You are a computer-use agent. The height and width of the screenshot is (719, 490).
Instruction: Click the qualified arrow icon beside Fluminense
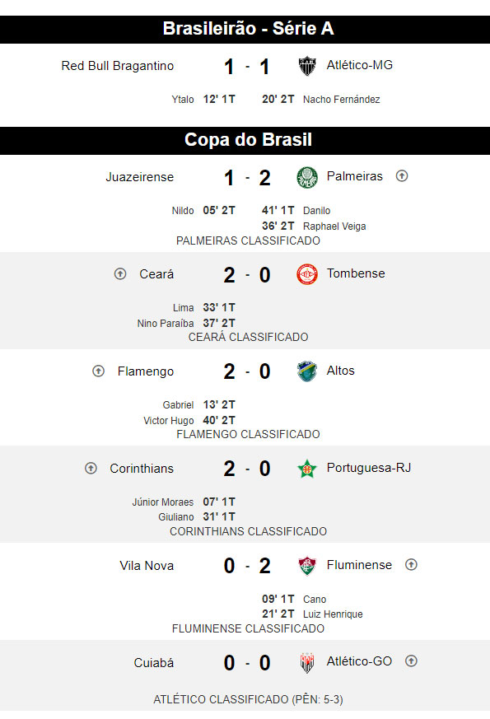tap(411, 565)
